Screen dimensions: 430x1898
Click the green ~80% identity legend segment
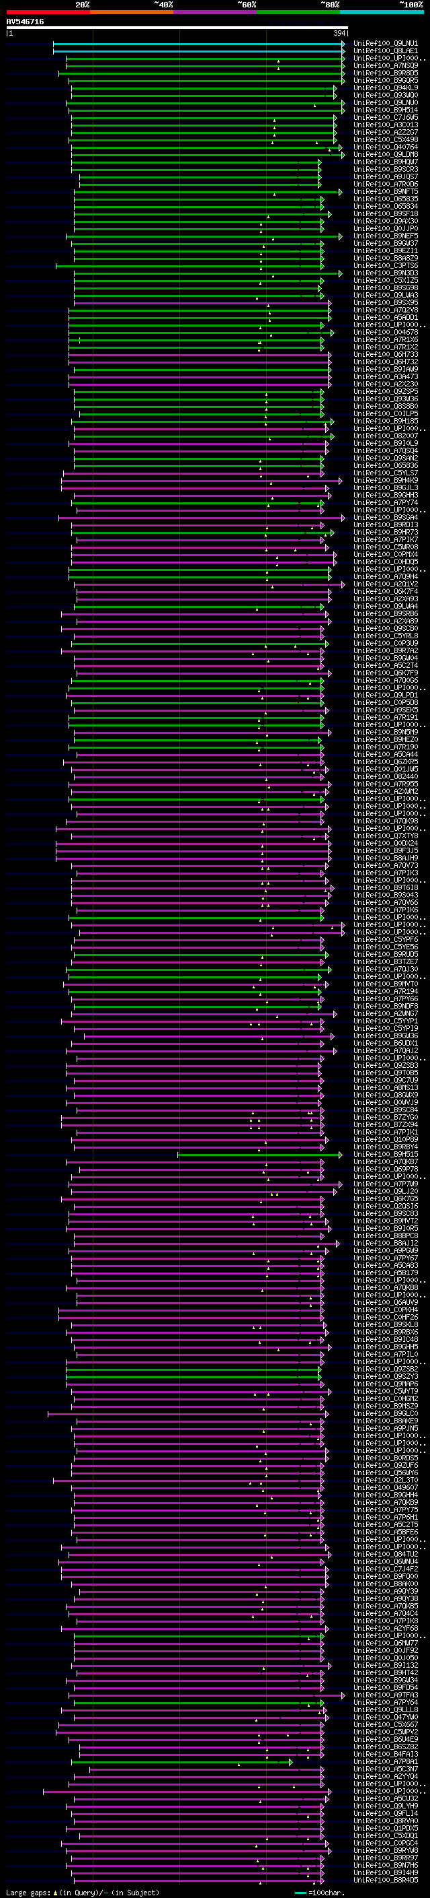pos(298,12)
